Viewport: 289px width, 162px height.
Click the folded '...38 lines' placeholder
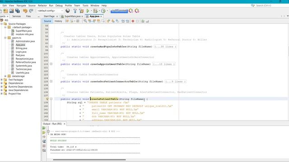click(165, 46)
